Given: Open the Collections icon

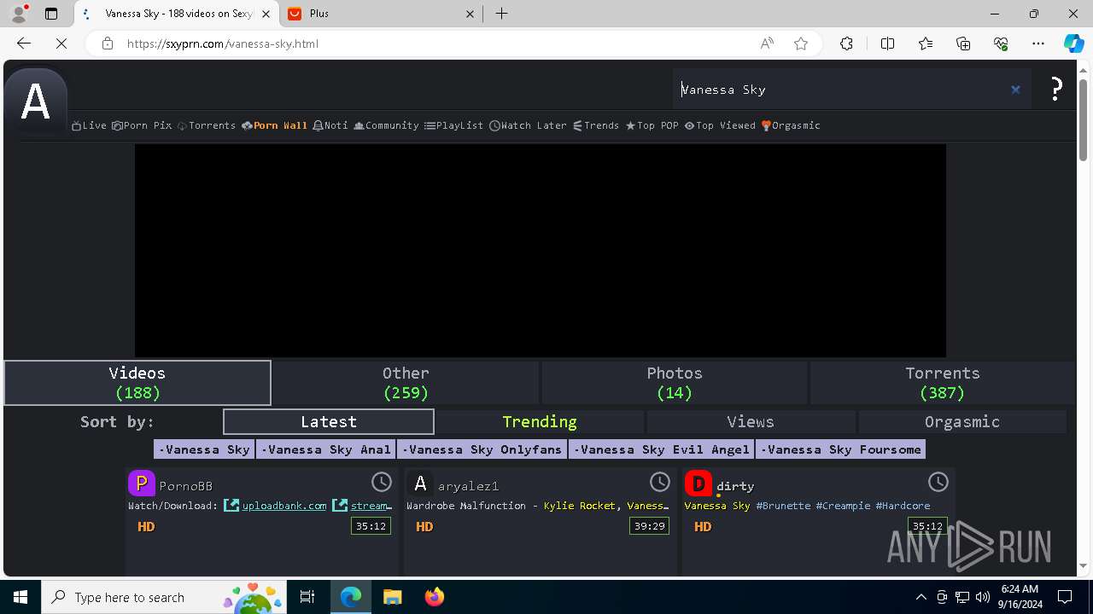Looking at the screenshot, I should tap(963, 43).
